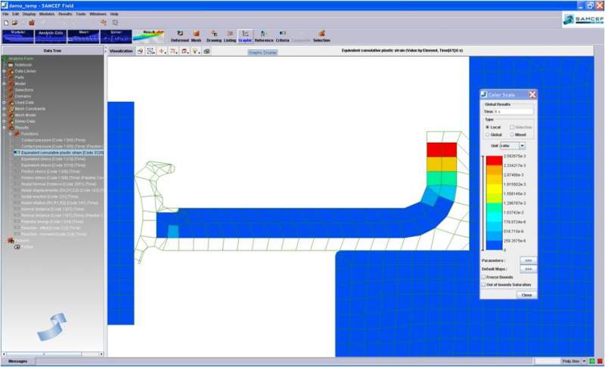The width and height of the screenshot is (605, 367).
Task: Click the Data Tree panel header
Action: tap(52, 51)
